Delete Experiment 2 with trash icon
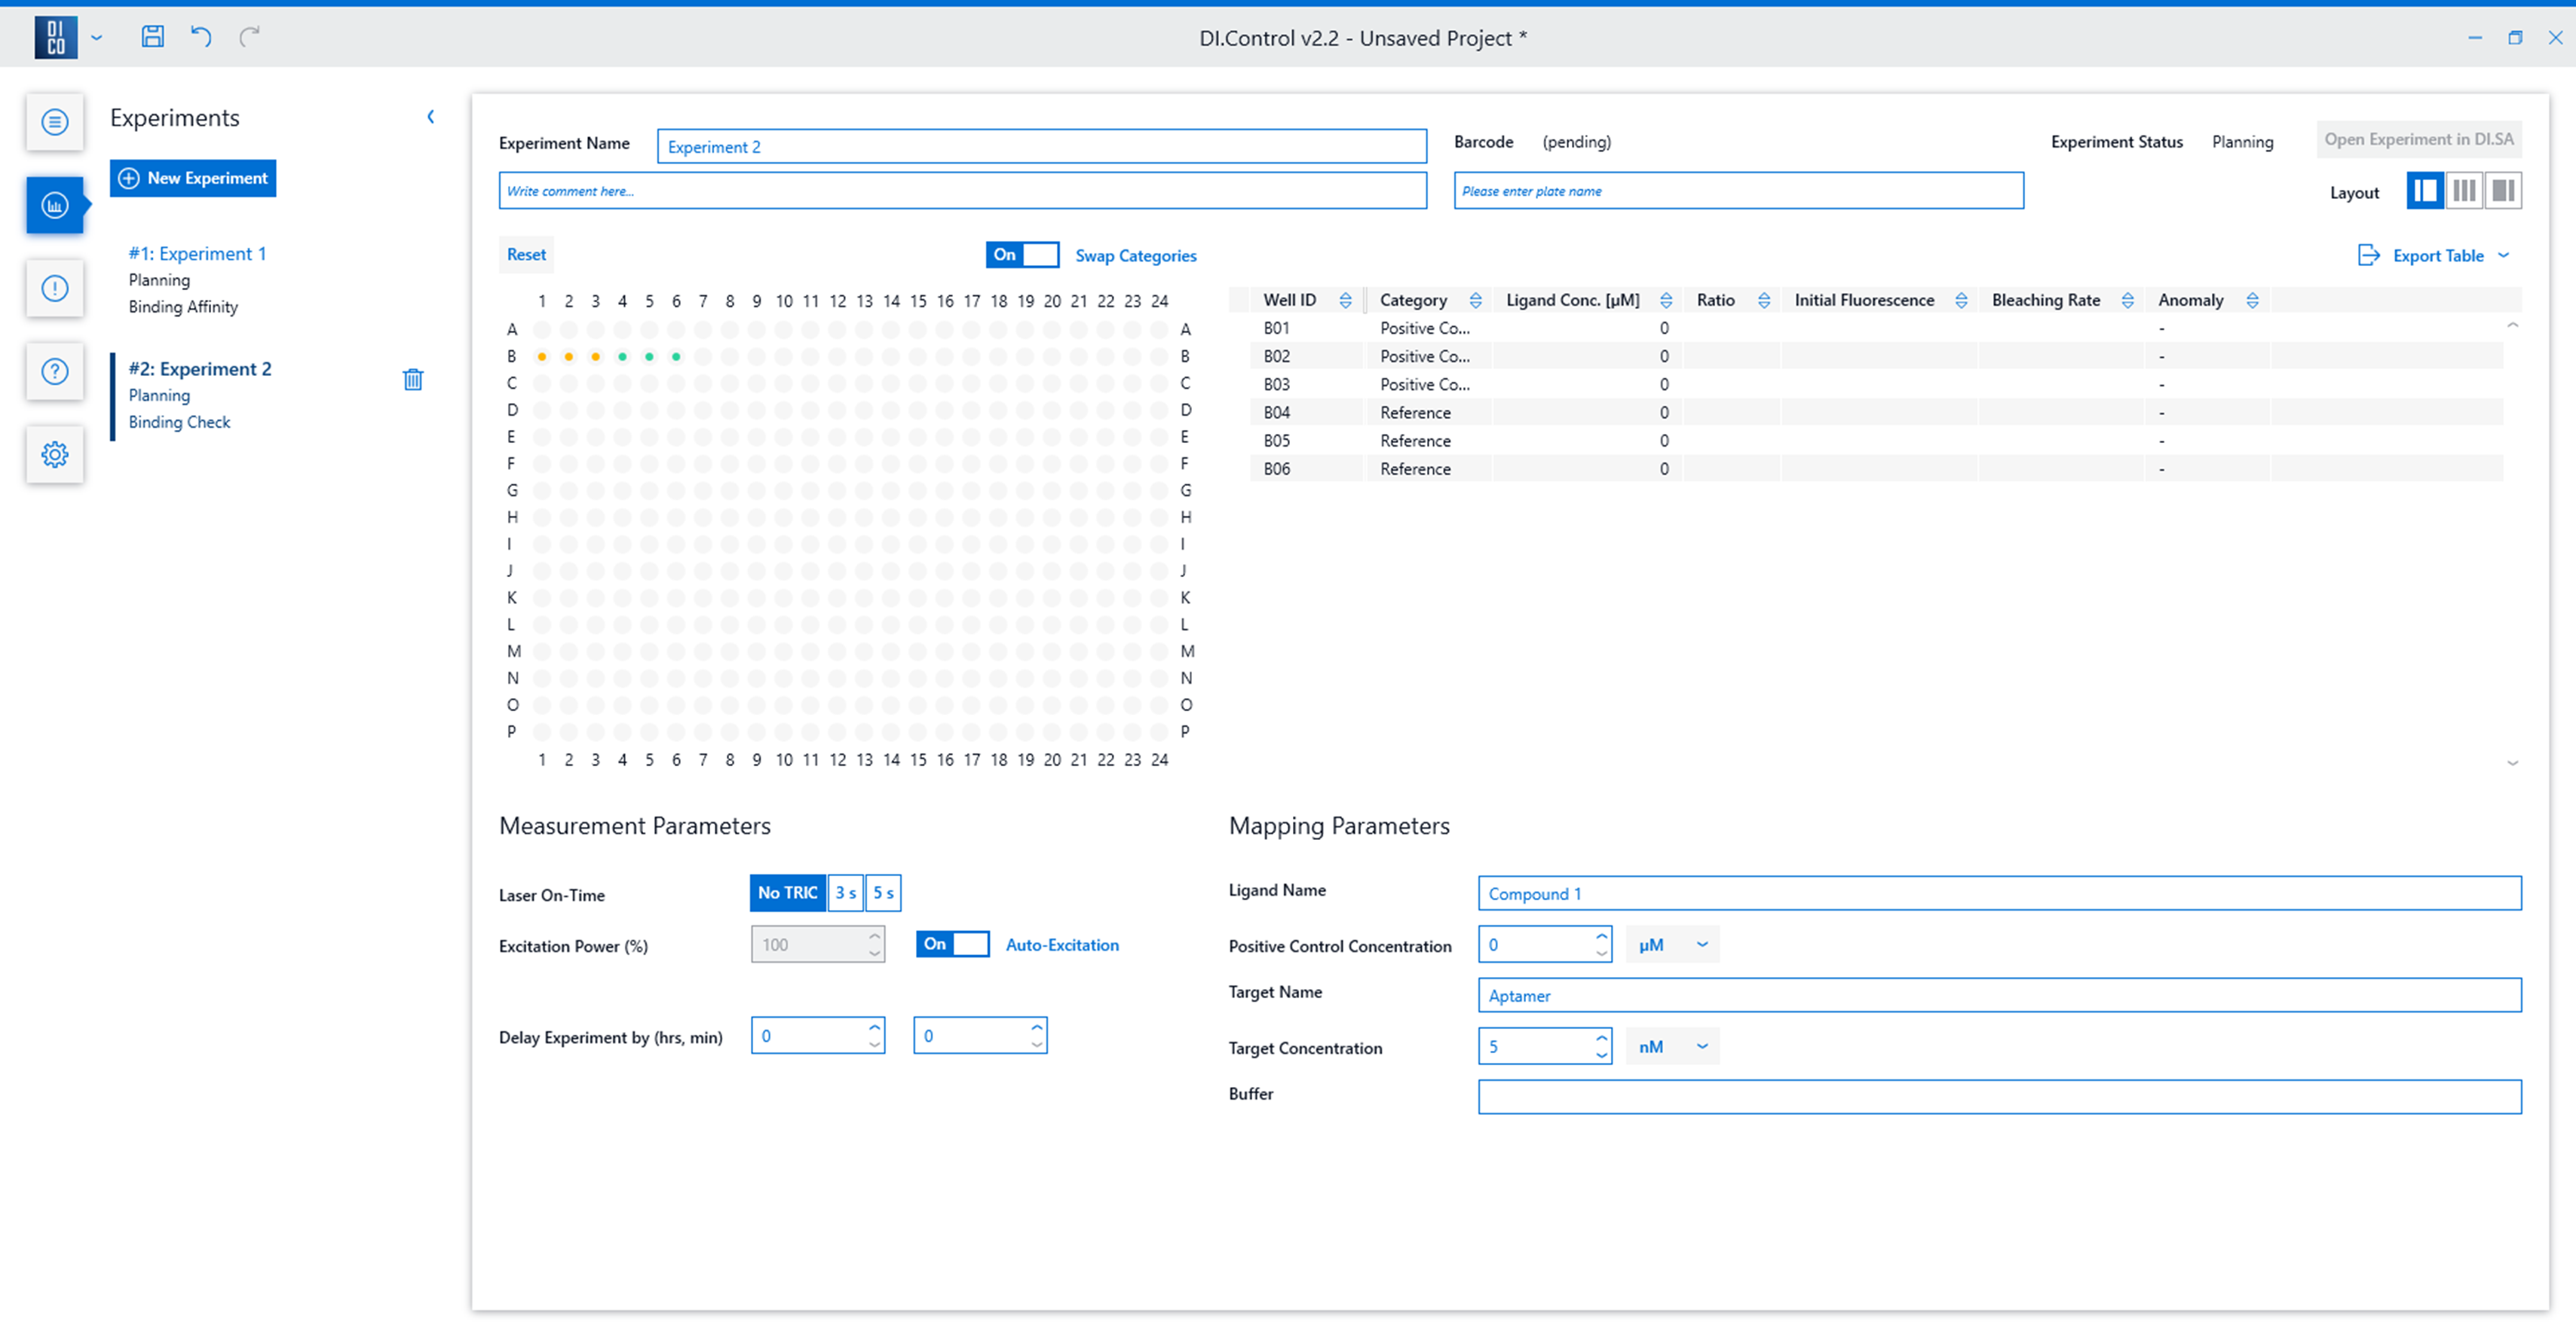The height and width of the screenshot is (1325, 2576). point(413,380)
